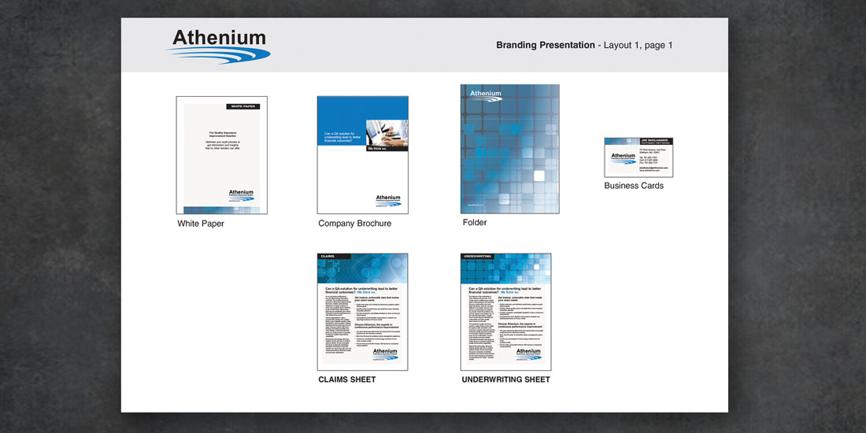The image size is (866, 433).
Task: Click the 'WHITE PAPER' black label tab
Action: (x=243, y=106)
